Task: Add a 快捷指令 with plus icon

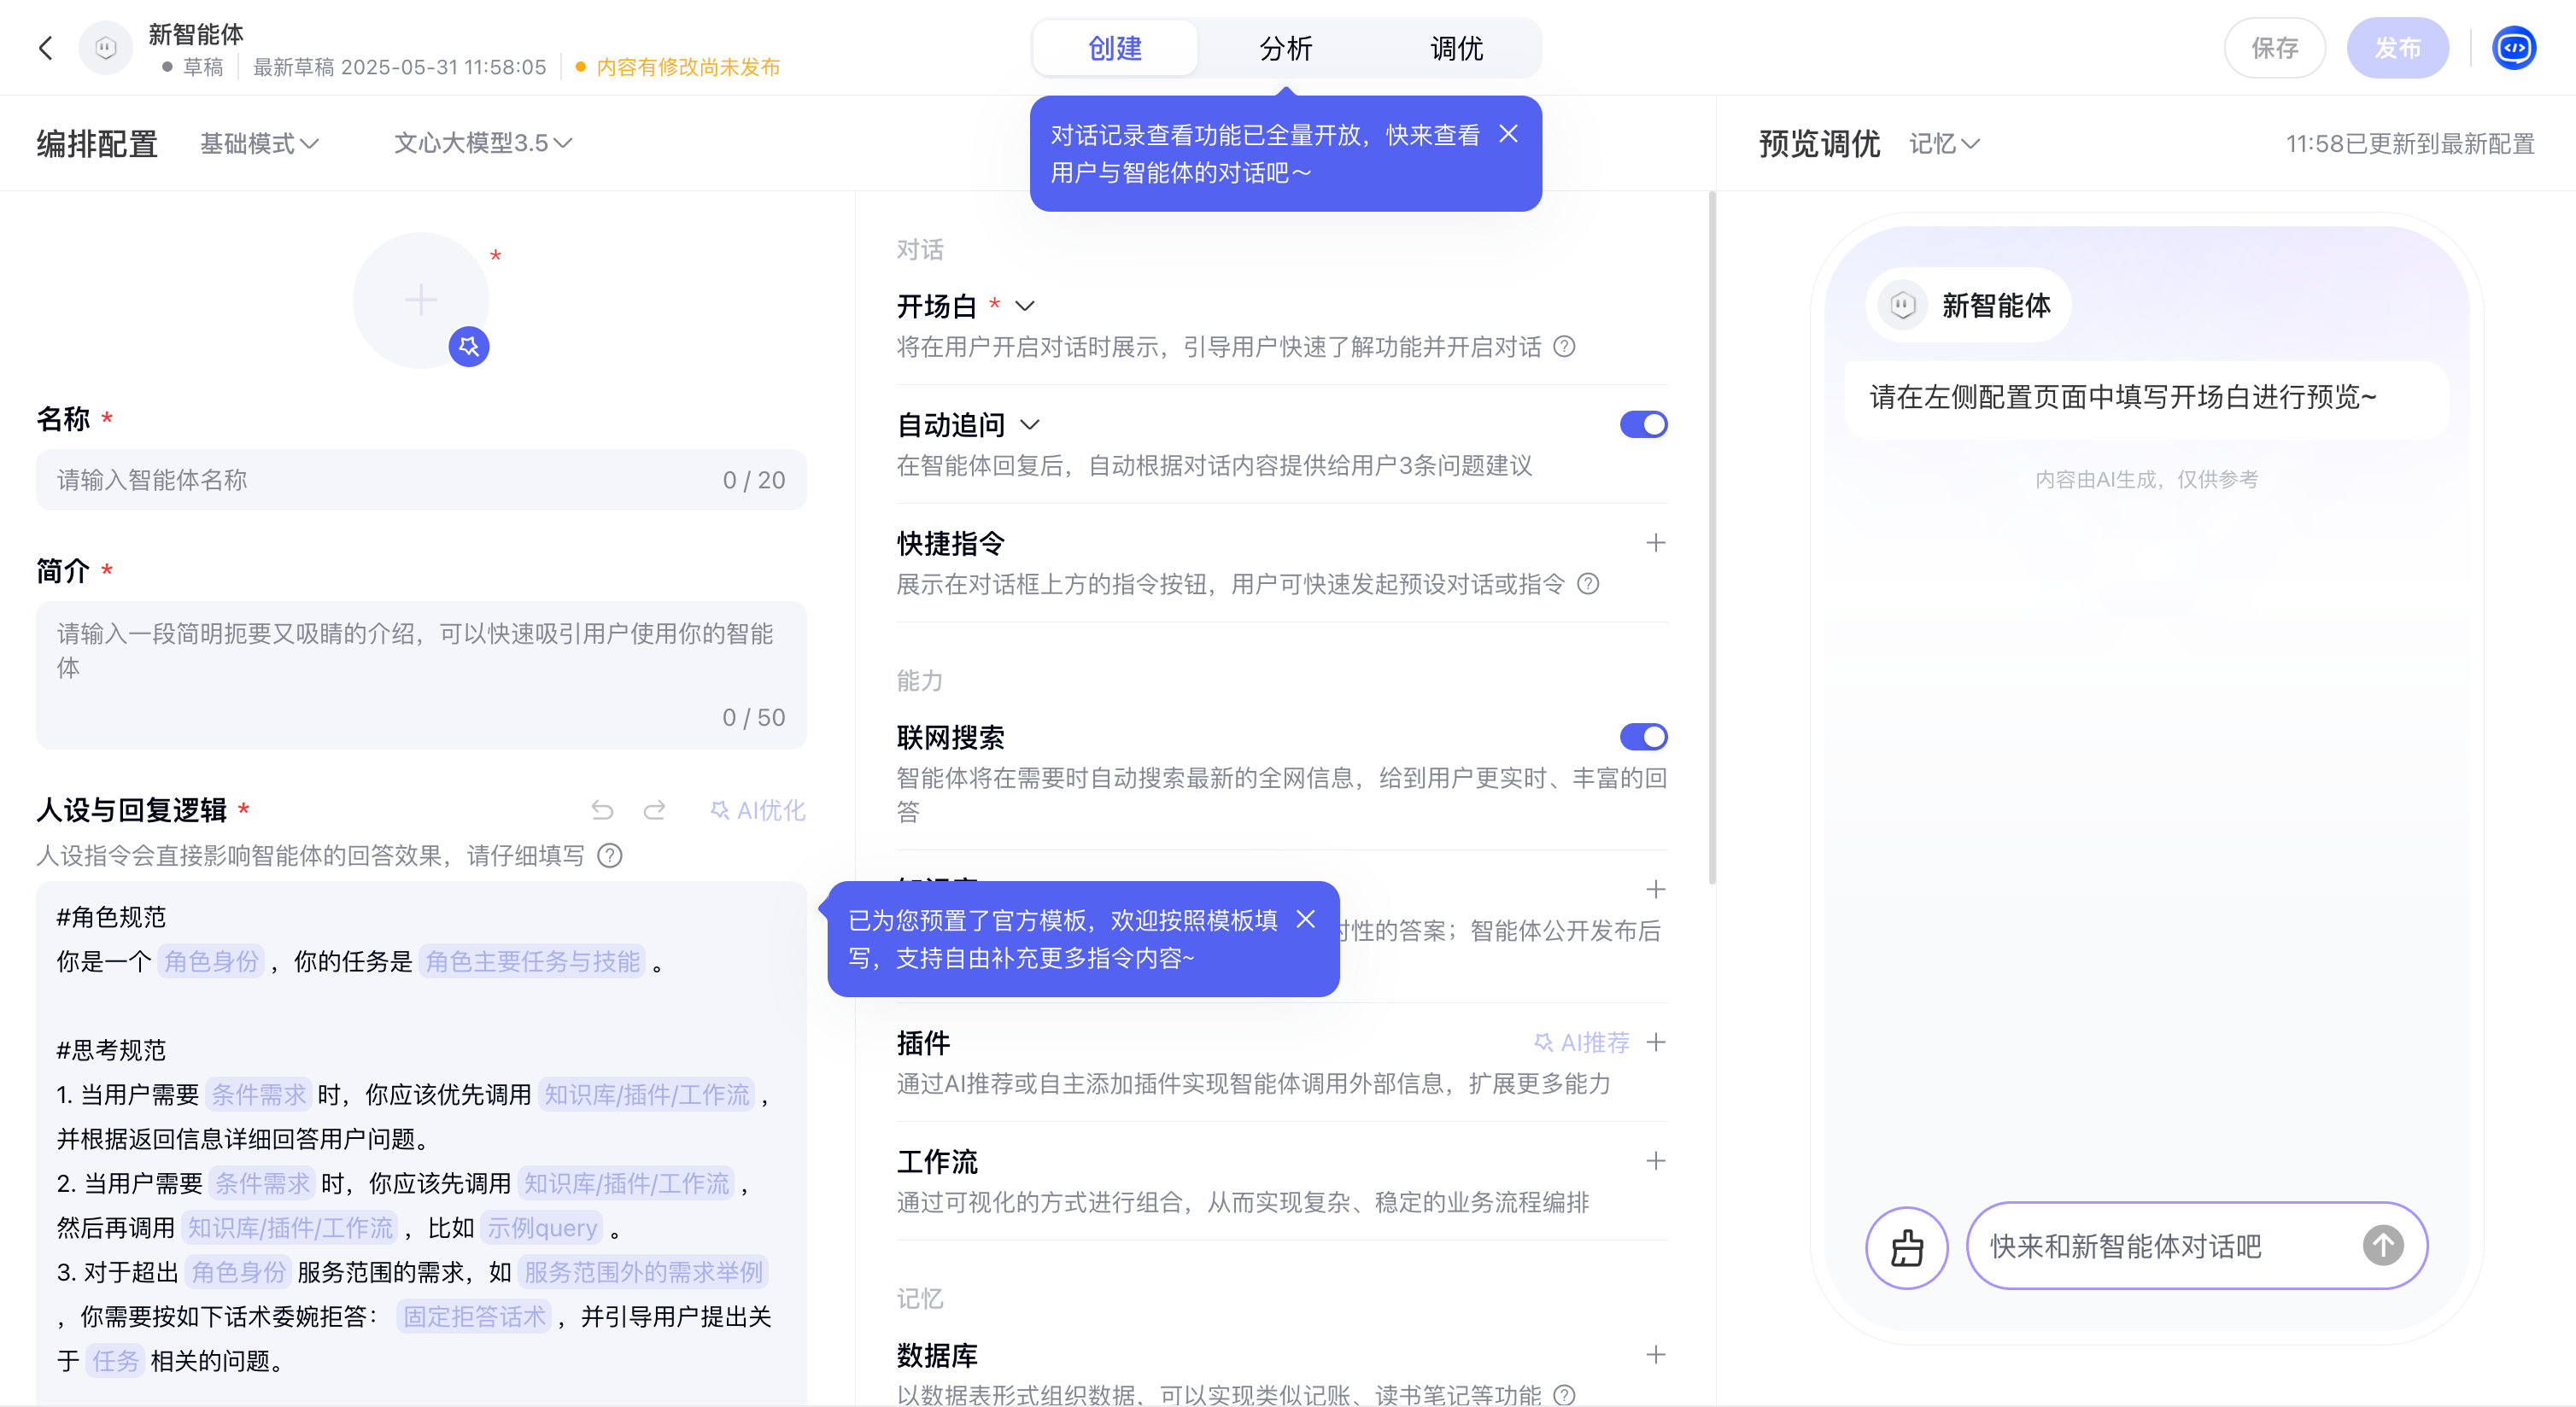Action: [1655, 543]
